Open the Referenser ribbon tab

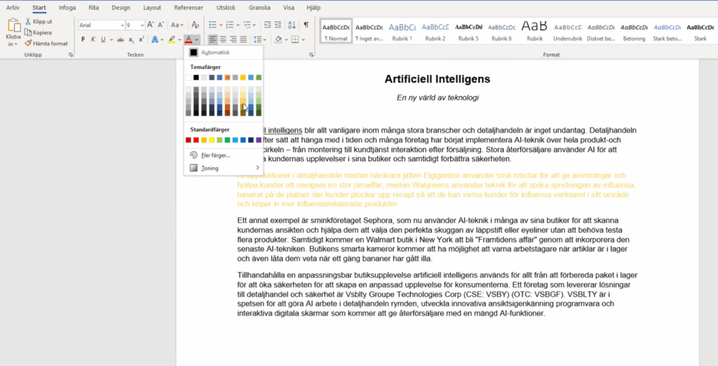point(189,8)
